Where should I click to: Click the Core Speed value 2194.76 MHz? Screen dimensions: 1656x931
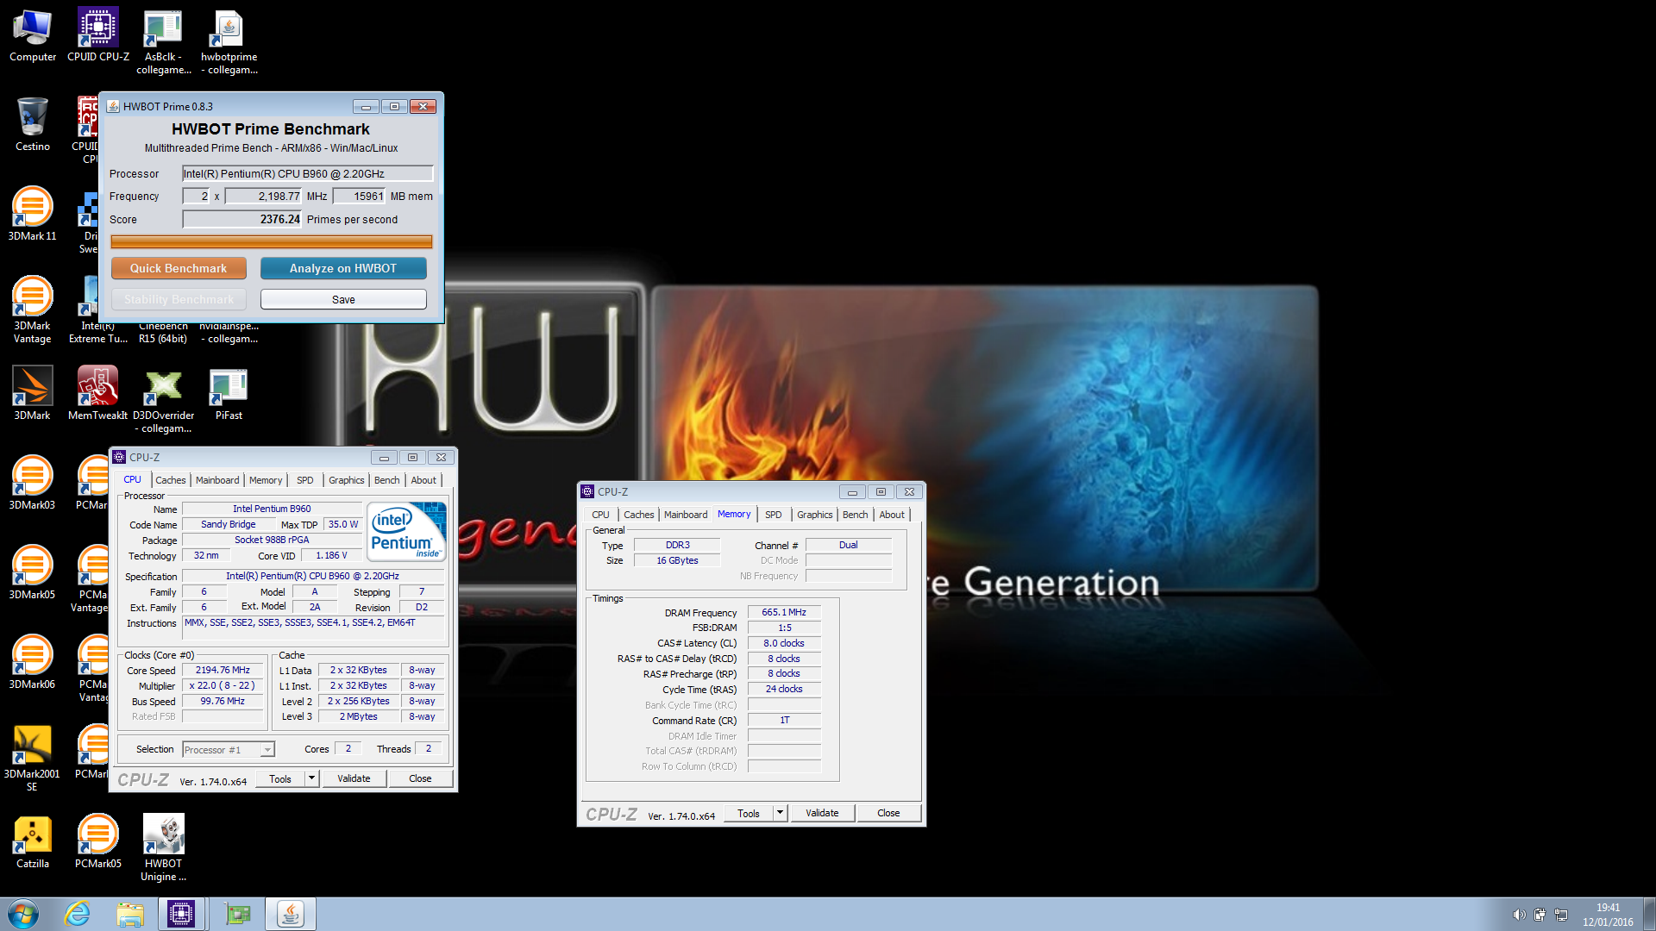223,670
